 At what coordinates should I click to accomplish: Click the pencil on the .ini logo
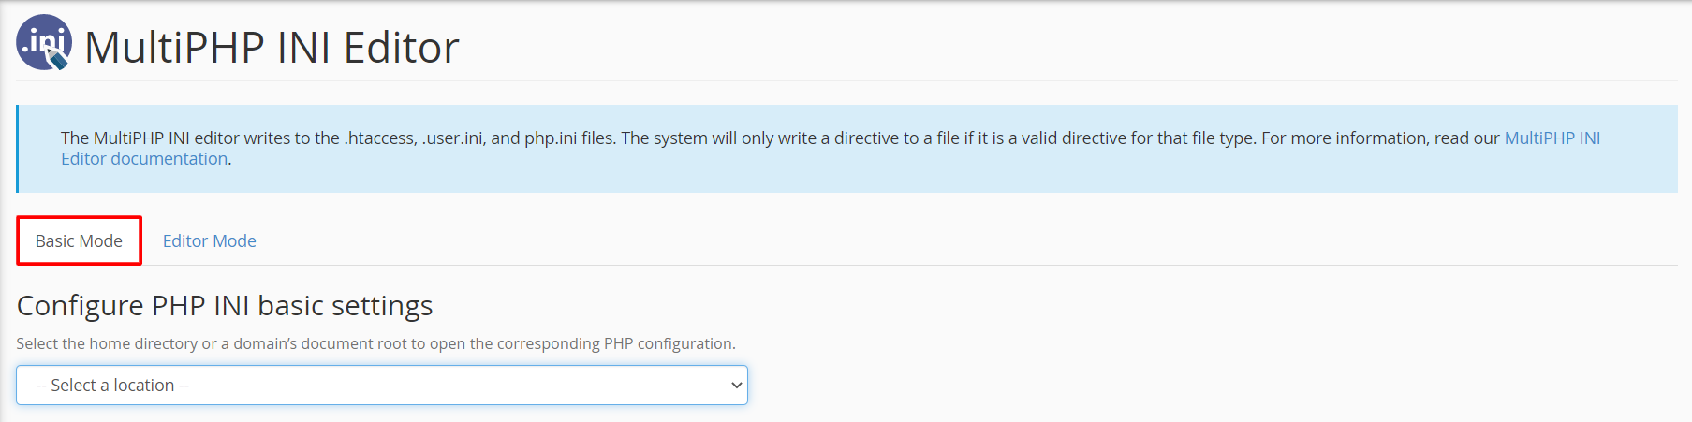point(58,59)
